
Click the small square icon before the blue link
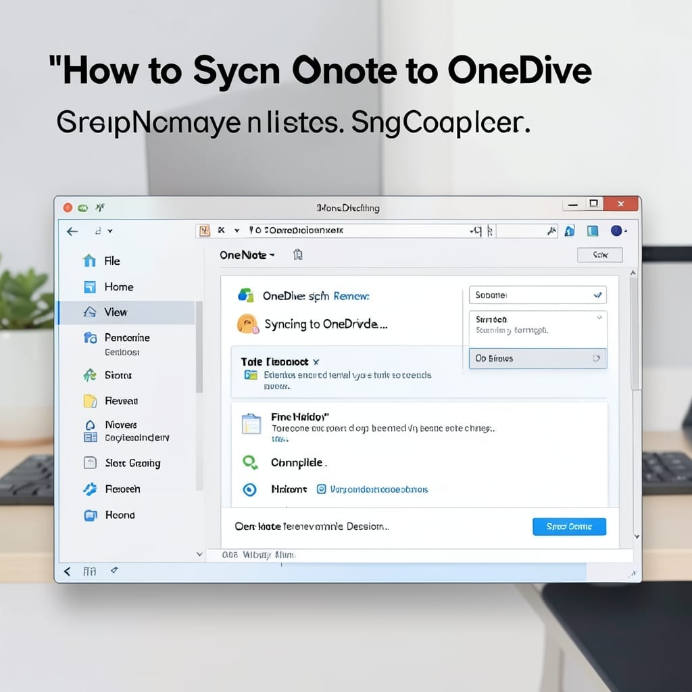tap(322, 489)
